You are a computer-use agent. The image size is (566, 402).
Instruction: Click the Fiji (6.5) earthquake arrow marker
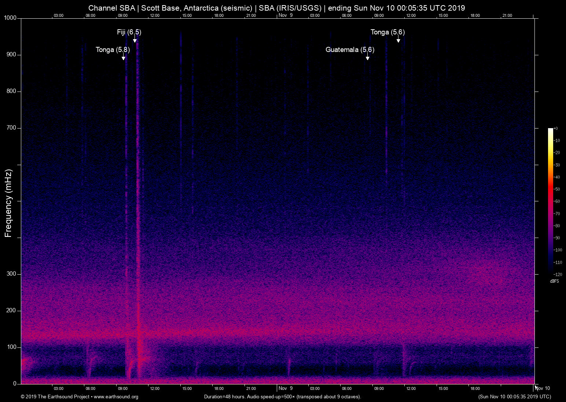(x=135, y=40)
